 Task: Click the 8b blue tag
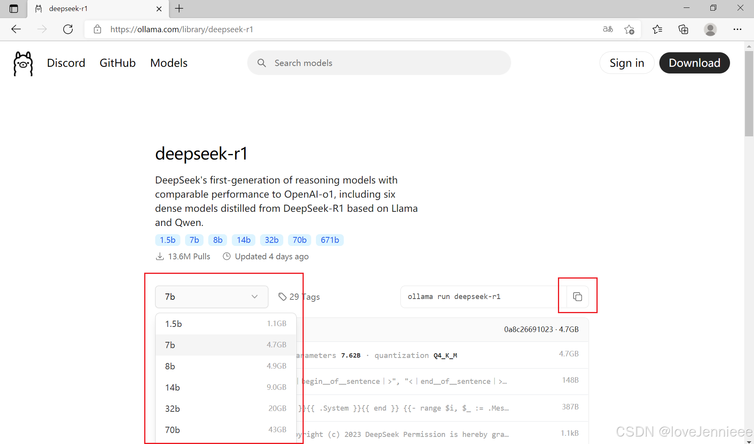click(218, 240)
